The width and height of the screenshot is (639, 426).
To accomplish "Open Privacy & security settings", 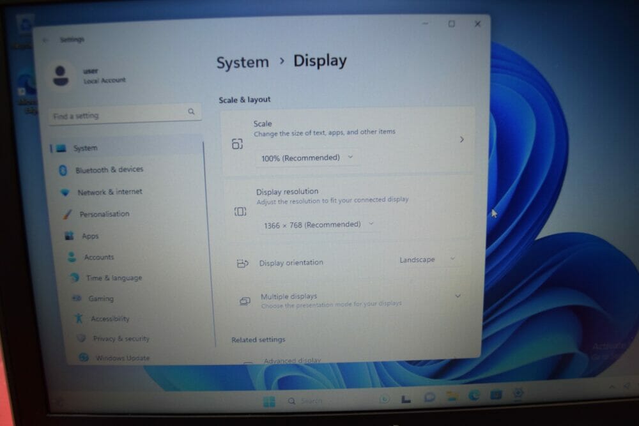I will (x=121, y=339).
